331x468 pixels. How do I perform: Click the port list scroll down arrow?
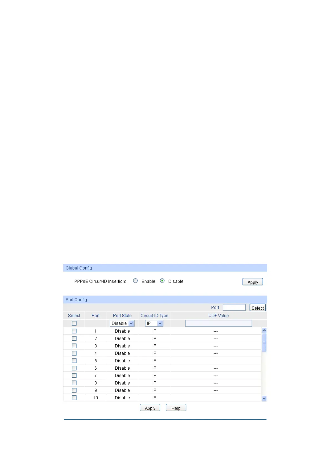[x=264, y=399]
